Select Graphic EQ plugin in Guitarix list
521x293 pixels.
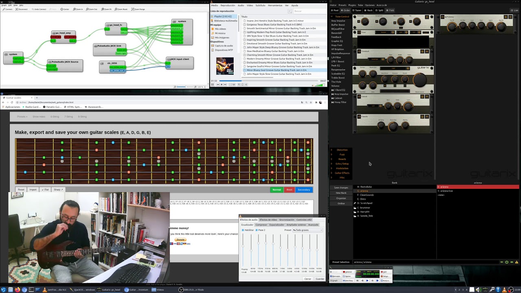click(x=337, y=41)
